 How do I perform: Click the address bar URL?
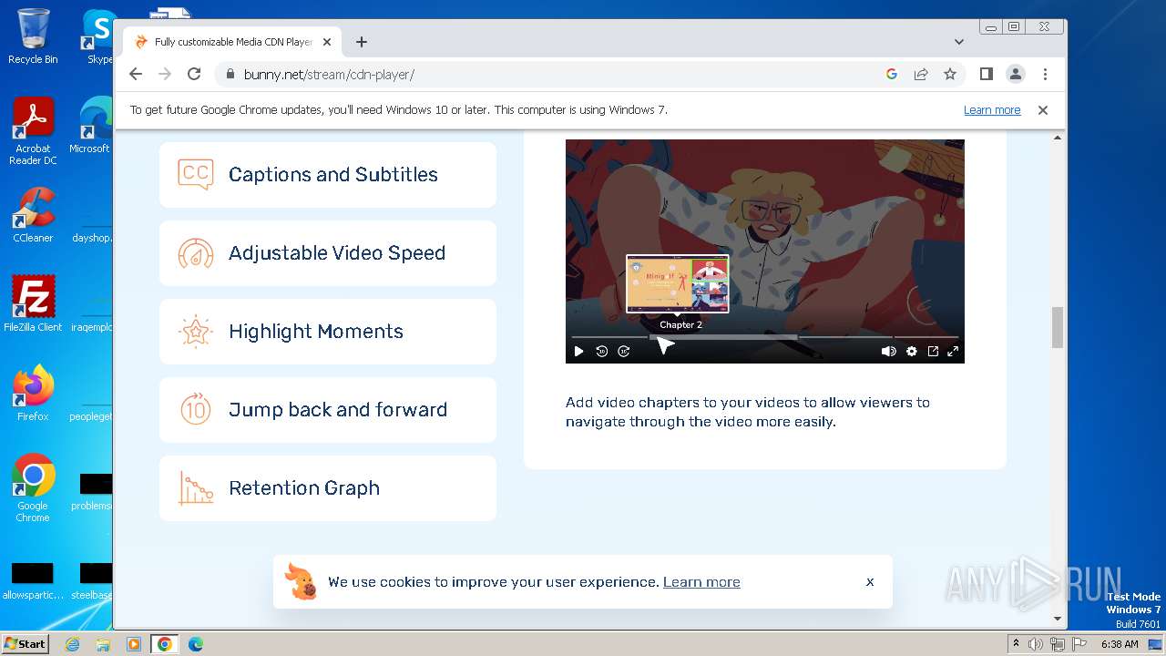tap(329, 75)
